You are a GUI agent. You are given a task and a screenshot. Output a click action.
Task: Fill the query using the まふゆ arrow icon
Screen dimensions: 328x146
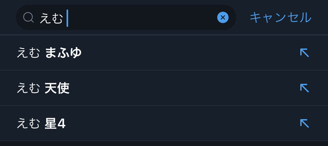304,53
